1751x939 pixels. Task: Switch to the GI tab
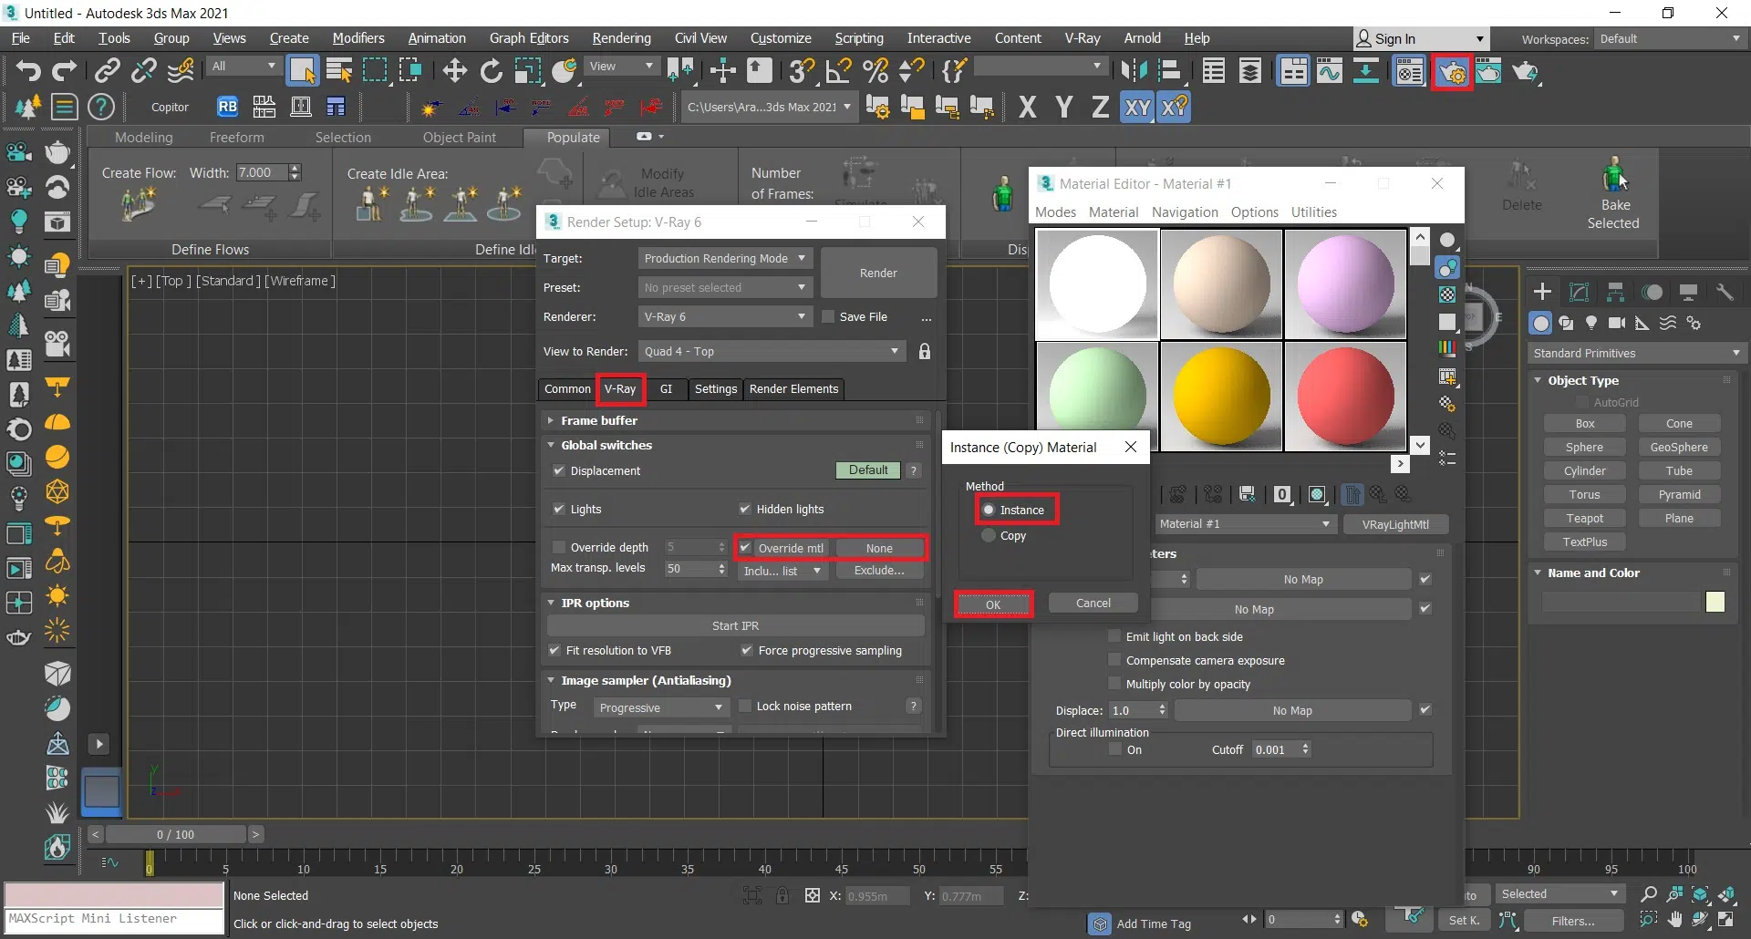coord(666,389)
